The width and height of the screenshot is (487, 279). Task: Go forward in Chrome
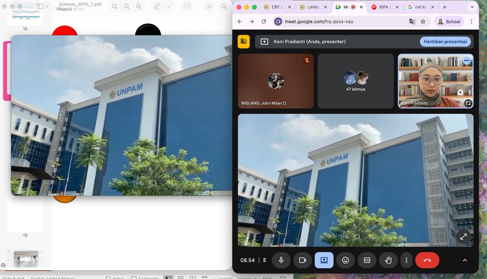point(251,22)
